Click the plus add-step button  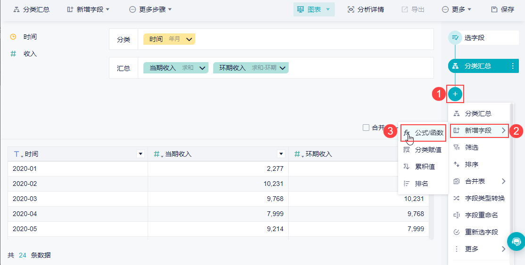pos(455,94)
